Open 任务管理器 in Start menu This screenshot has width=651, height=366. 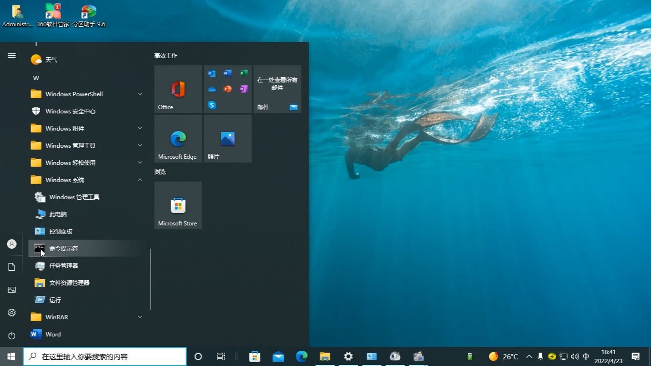click(86, 265)
